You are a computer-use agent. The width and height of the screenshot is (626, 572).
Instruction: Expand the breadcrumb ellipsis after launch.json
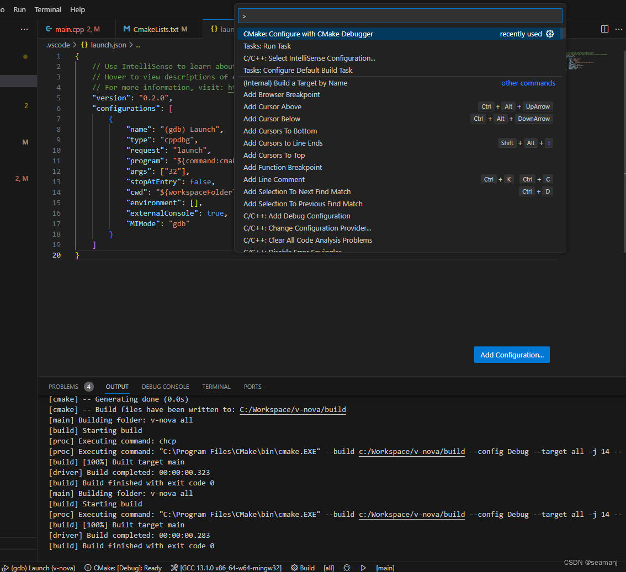pyautogui.click(x=139, y=45)
